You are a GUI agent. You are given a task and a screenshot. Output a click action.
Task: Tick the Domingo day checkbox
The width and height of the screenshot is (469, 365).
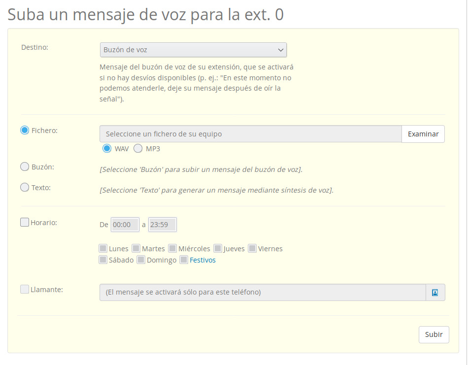141,260
